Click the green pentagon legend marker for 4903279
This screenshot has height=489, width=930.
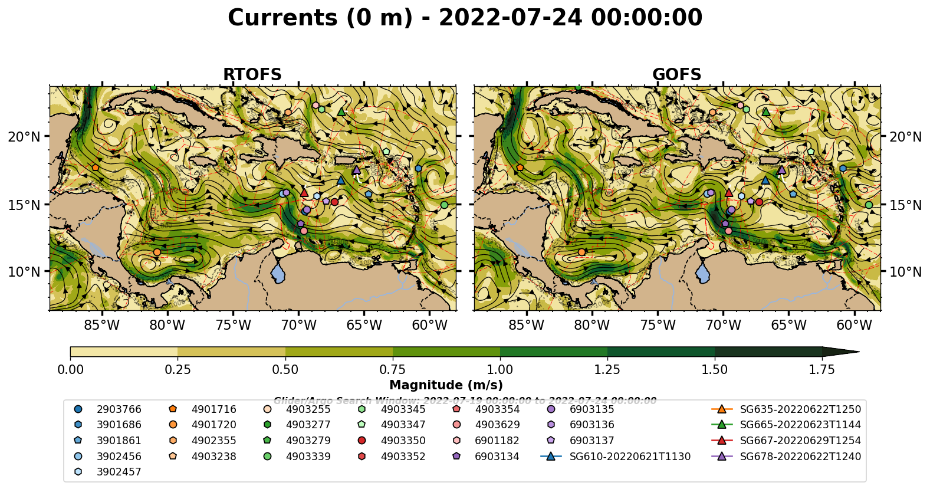coord(267,440)
